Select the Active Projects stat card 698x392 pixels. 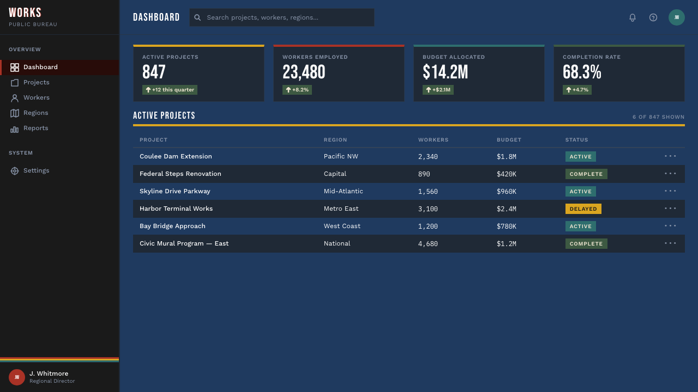(198, 73)
